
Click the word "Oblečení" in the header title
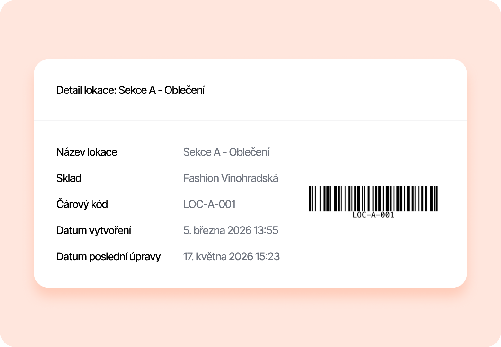click(x=184, y=90)
